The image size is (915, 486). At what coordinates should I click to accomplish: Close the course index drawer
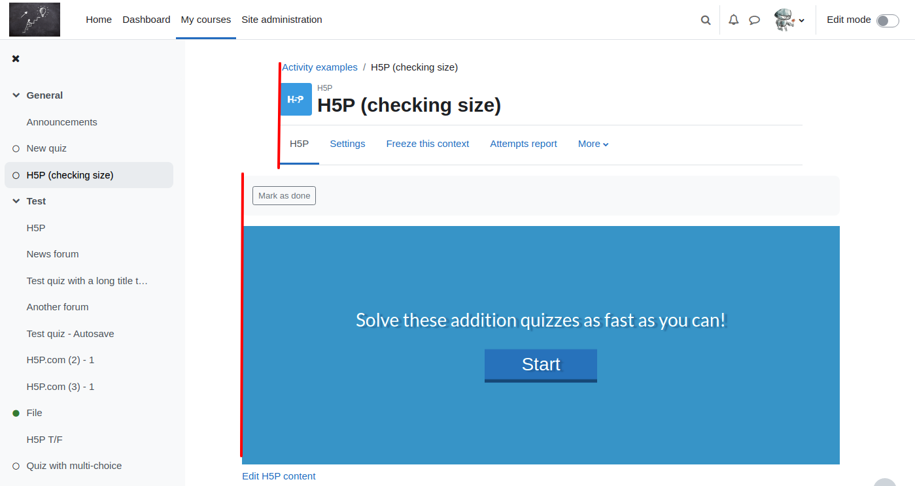pyautogui.click(x=16, y=59)
